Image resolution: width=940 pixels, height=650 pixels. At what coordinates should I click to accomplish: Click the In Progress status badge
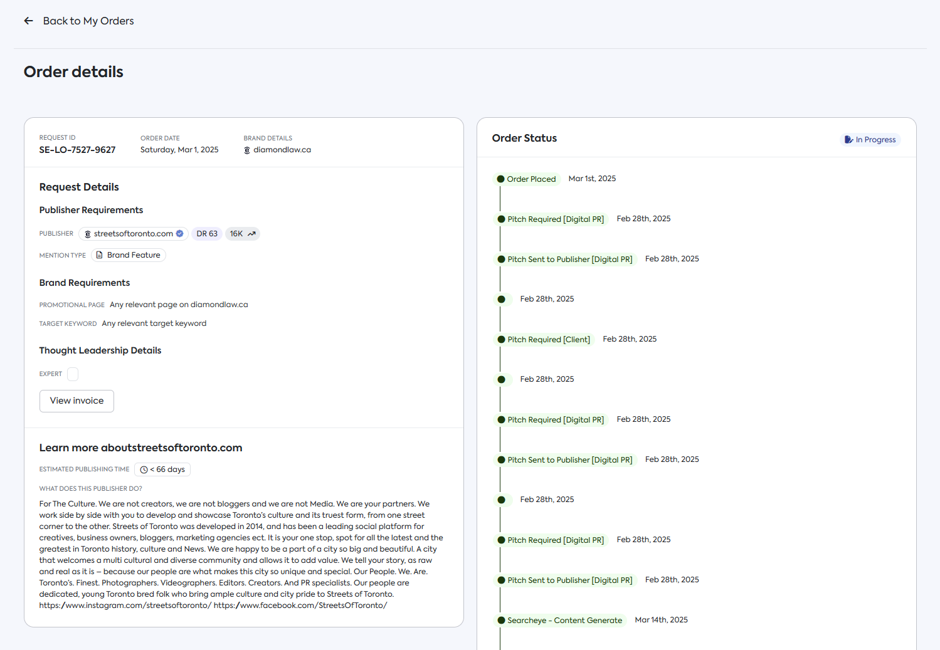coord(870,140)
